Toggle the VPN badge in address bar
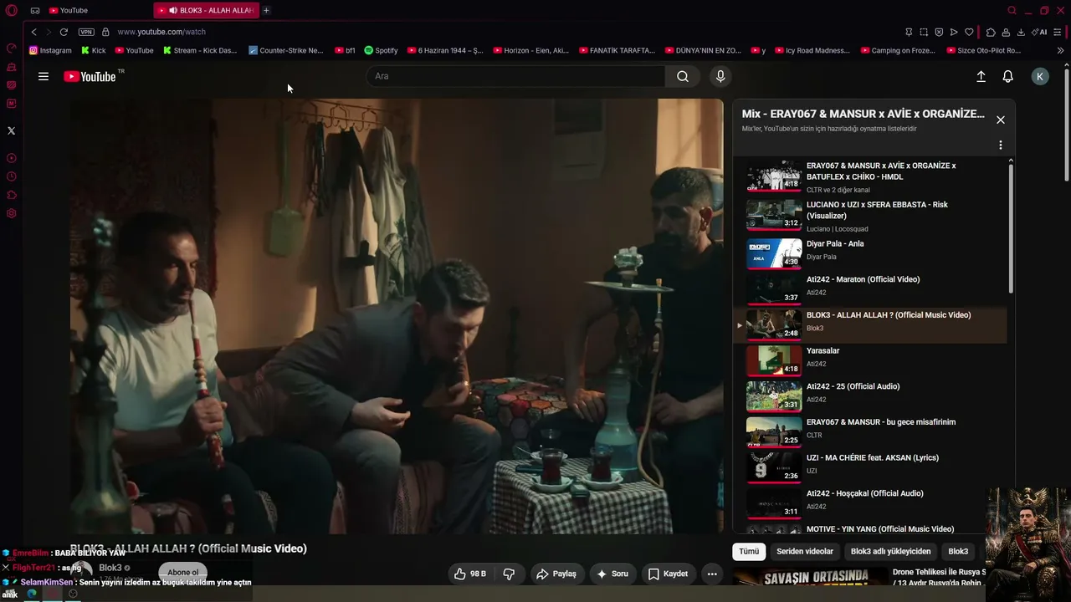Screen dimensions: 1071x602 (x=86, y=32)
